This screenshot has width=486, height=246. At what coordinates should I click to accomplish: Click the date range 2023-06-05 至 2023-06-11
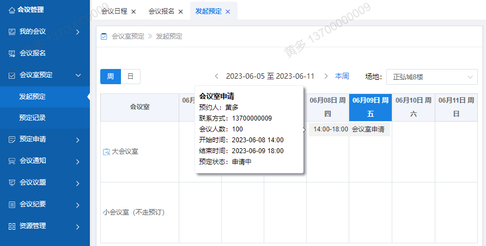[x=270, y=76]
